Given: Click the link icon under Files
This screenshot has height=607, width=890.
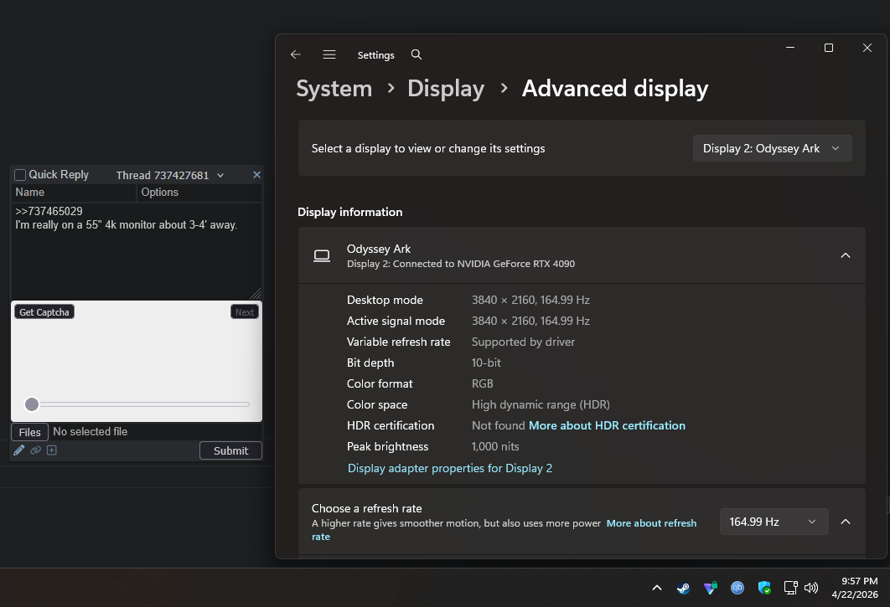Looking at the screenshot, I should [x=35, y=450].
